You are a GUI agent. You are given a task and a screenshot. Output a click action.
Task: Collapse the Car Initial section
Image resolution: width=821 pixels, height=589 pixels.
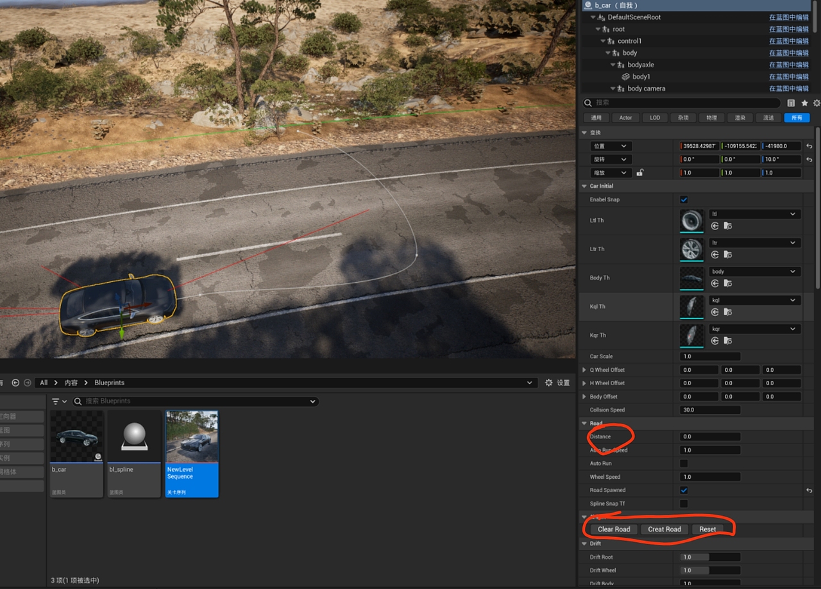tap(584, 186)
